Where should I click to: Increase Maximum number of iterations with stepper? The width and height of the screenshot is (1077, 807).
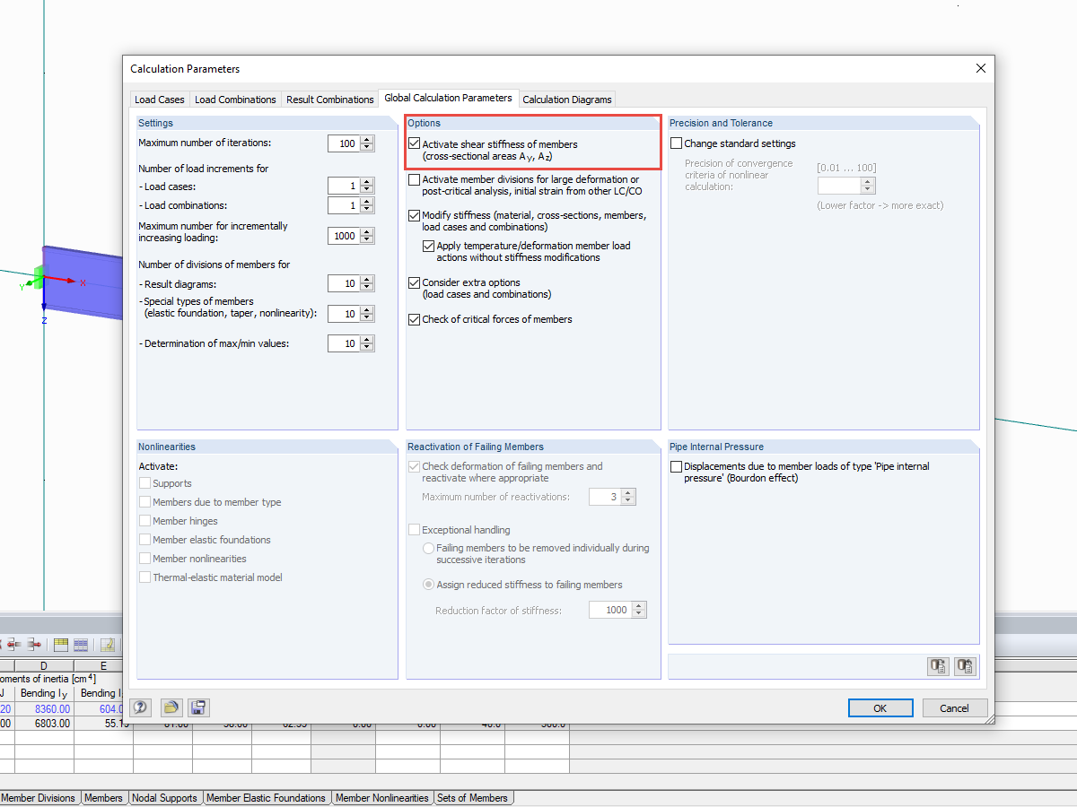coord(366,140)
